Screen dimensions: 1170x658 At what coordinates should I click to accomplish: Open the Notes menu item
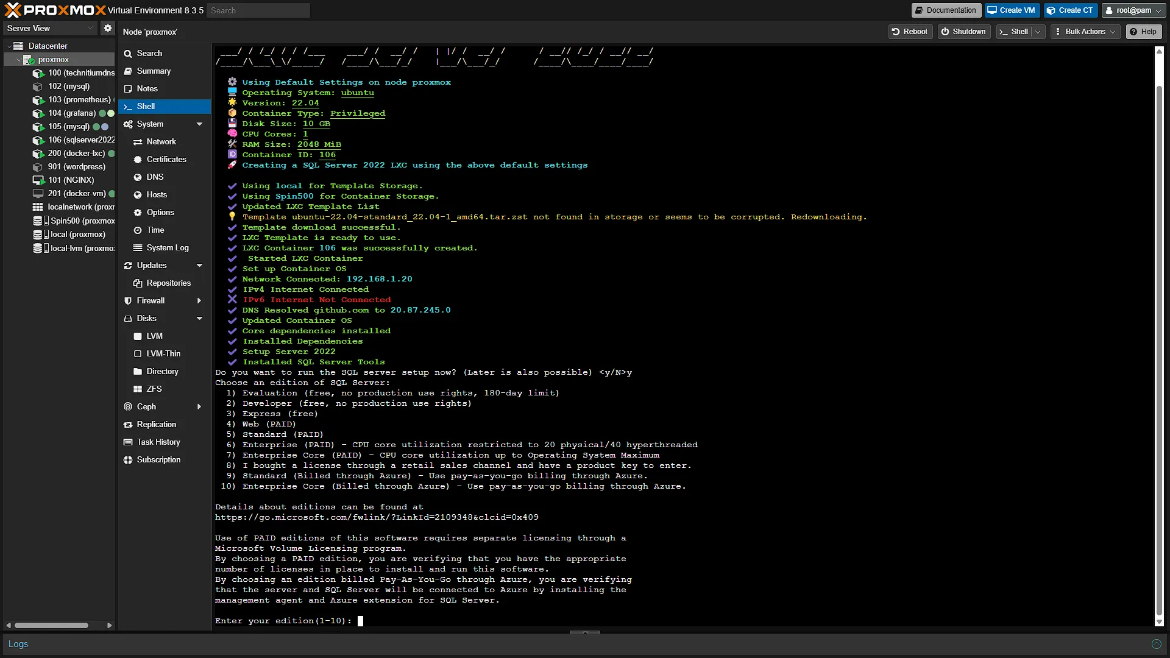coord(165,89)
